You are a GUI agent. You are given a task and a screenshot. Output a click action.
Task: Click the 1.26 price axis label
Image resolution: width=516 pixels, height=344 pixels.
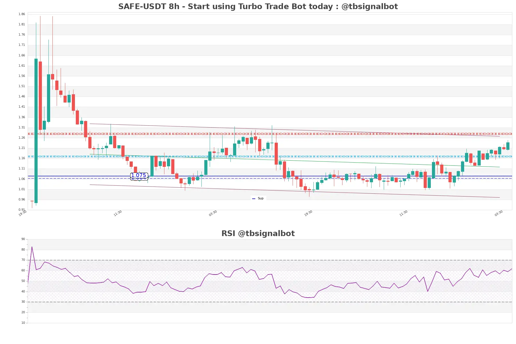pyautogui.click(x=22, y=138)
